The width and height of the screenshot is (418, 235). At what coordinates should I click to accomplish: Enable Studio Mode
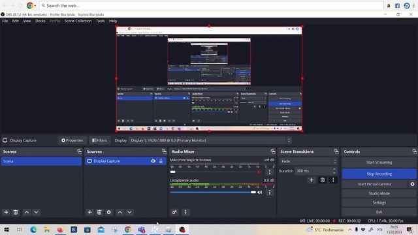tap(379, 193)
